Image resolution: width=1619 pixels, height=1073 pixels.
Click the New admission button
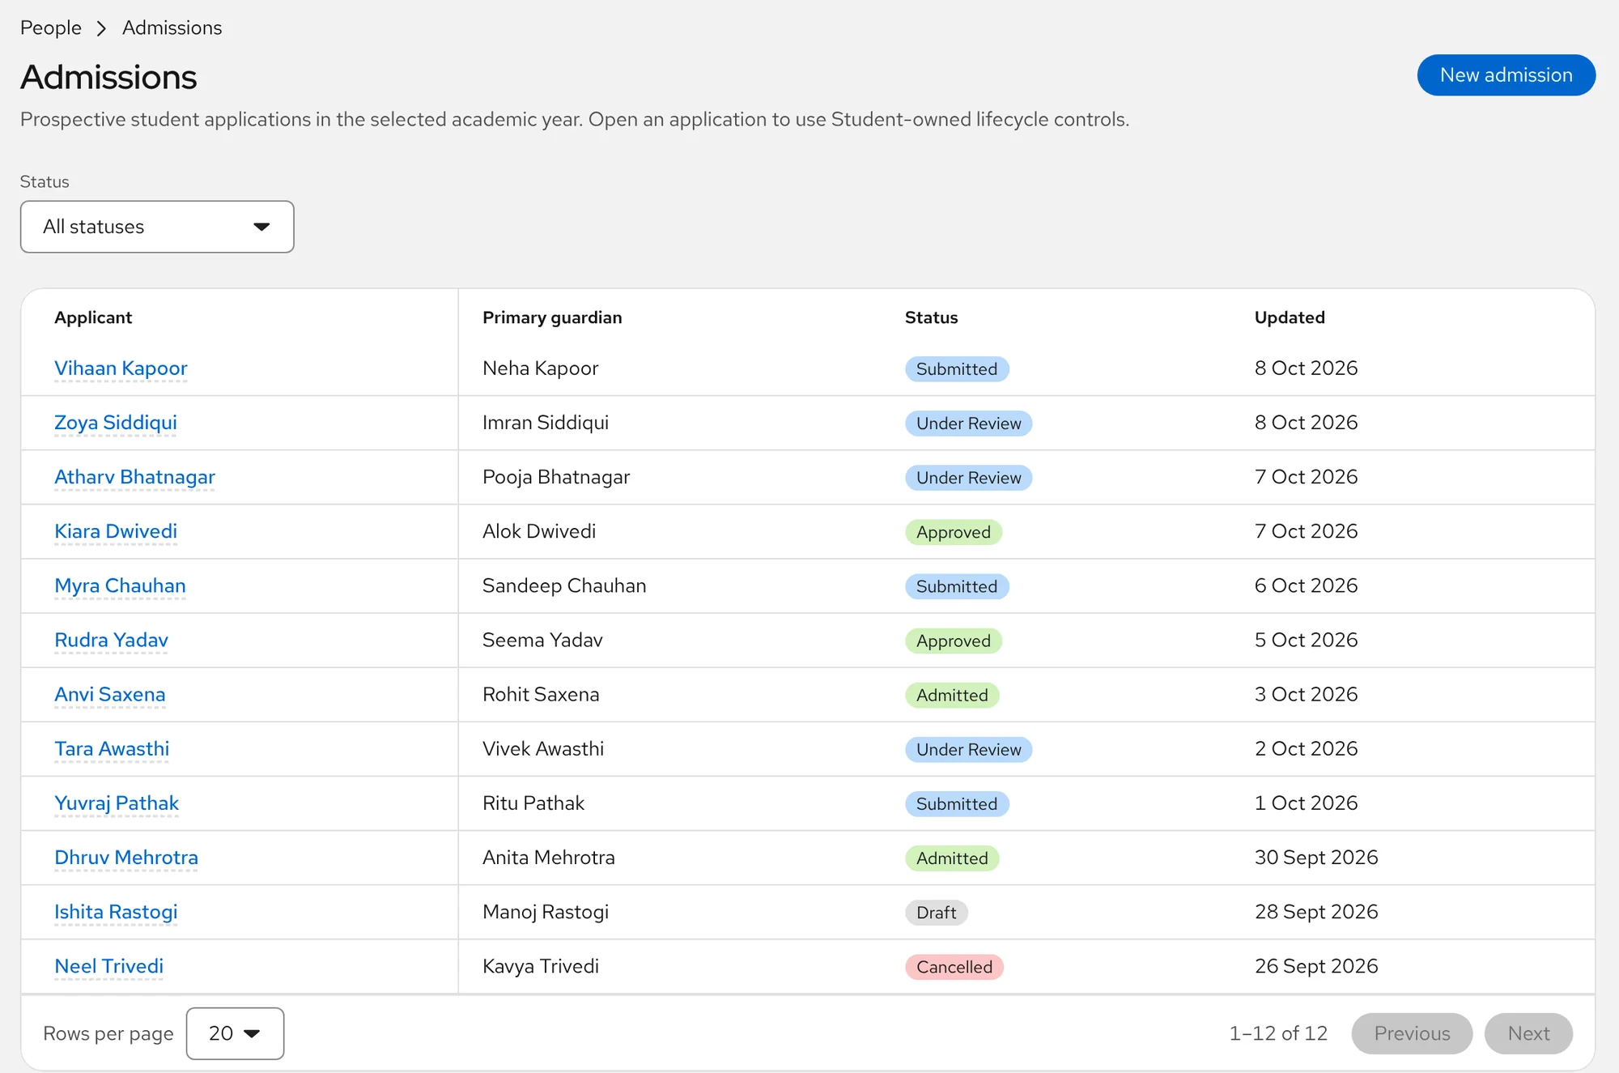click(1506, 75)
